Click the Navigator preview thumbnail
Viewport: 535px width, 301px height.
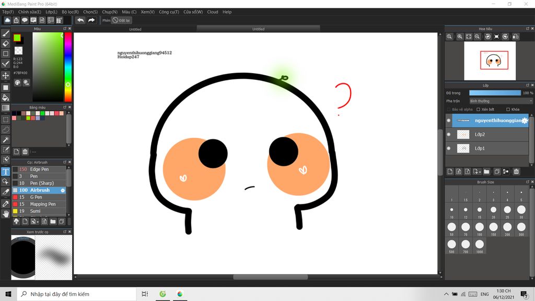pos(490,61)
